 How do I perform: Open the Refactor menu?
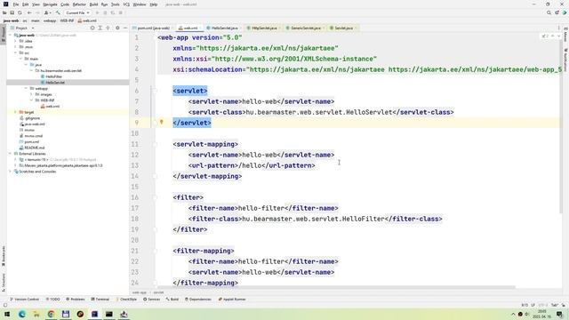click(79, 4)
